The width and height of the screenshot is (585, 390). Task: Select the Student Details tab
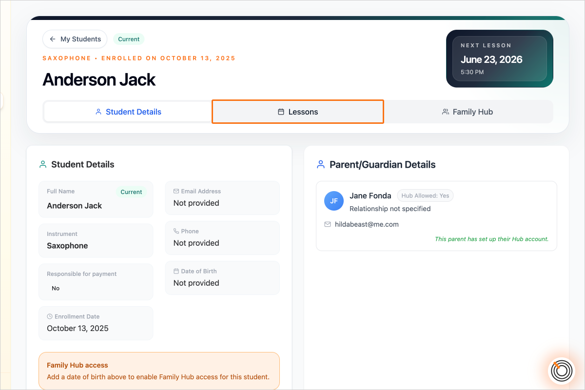pos(128,112)
